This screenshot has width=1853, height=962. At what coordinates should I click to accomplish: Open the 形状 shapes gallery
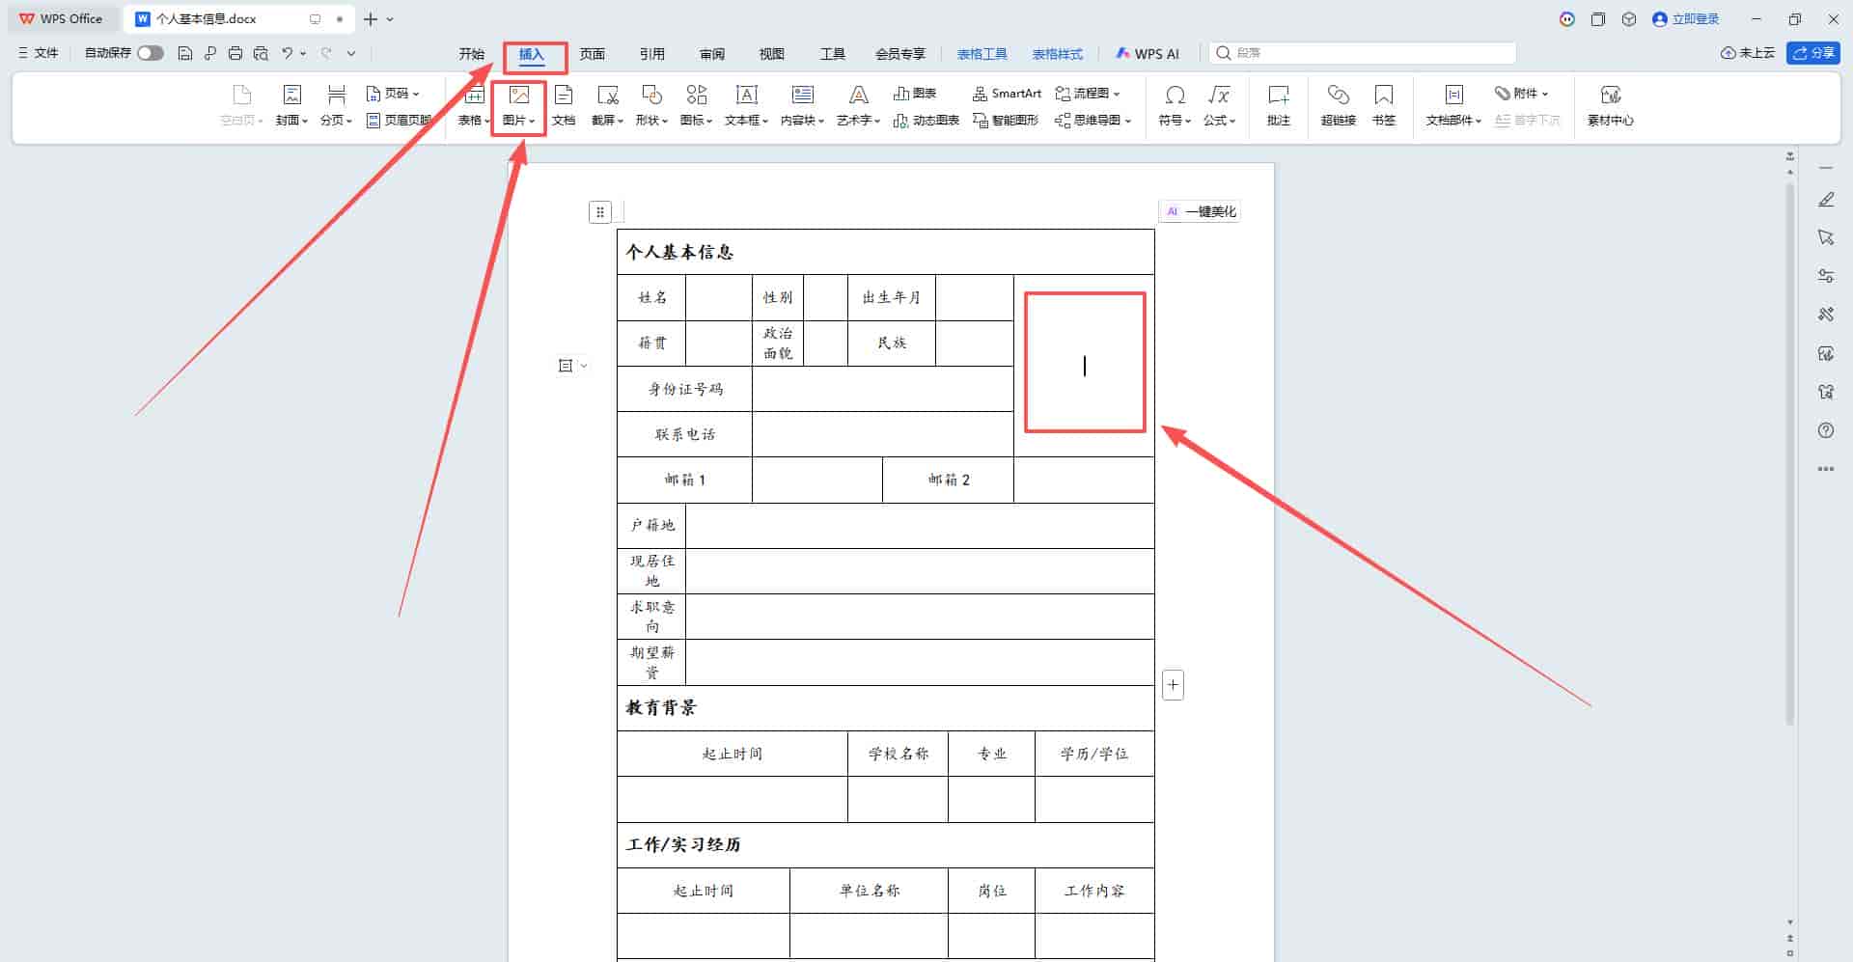(x=651, y=105)
